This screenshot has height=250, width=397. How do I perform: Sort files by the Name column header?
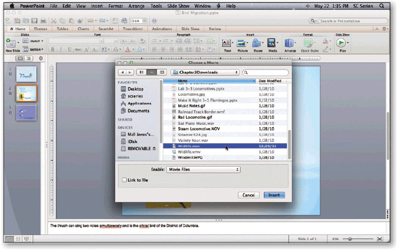209,81
